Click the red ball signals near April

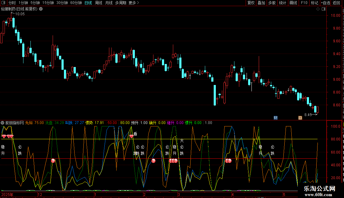pyautogui.click(x=228, y=161)
